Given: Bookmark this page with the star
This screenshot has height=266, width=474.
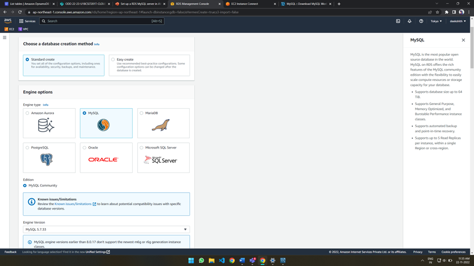Looking at the screenshot, I should coord(437,12).
